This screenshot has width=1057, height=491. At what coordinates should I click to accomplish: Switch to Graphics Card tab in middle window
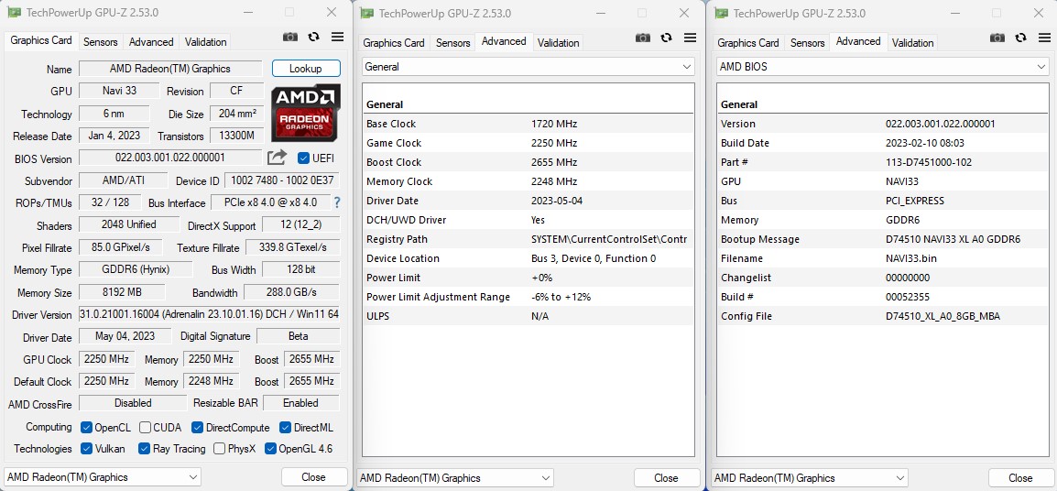394,42
